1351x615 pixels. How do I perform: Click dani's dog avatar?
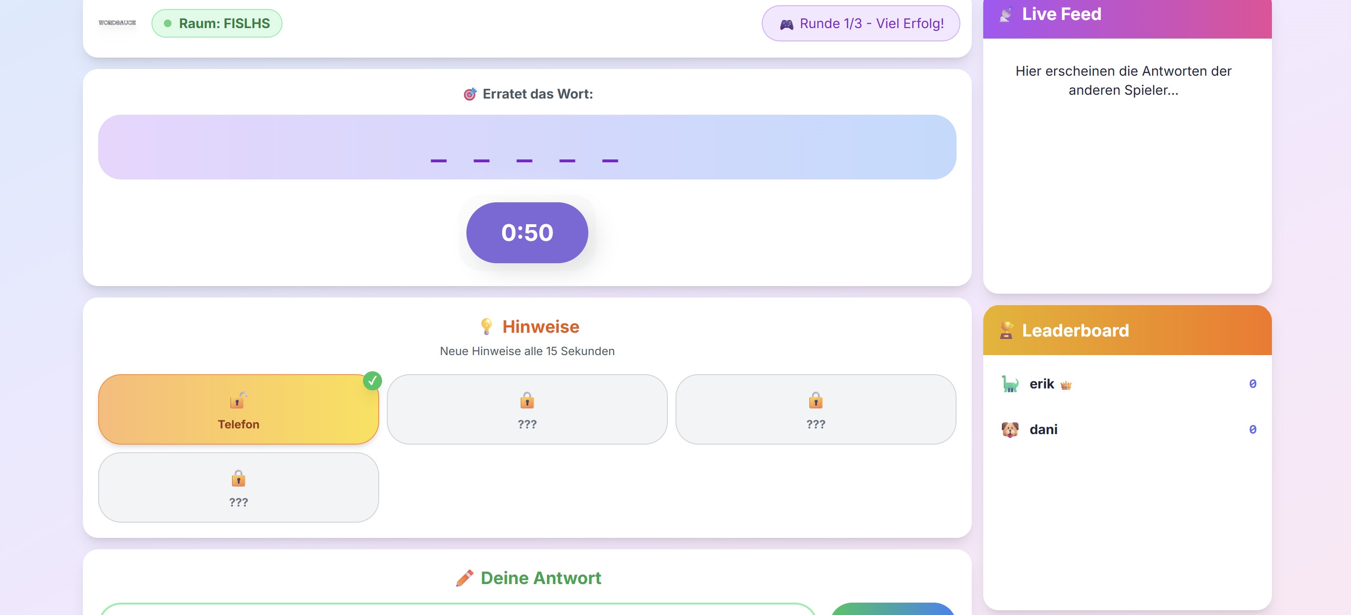(1009, 429)
